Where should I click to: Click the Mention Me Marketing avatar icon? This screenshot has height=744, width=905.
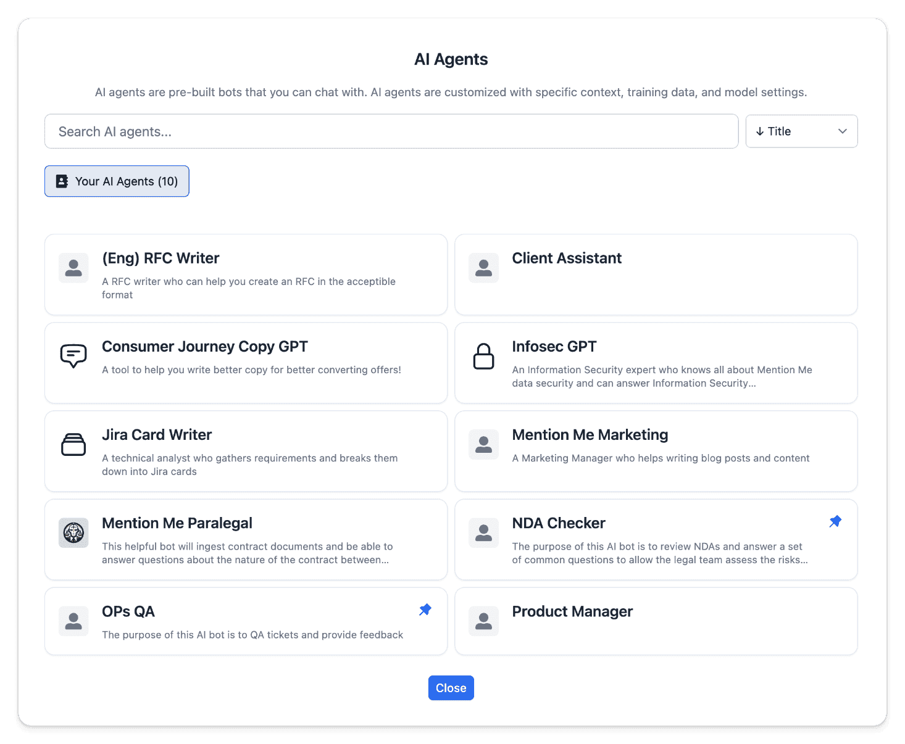483,444
